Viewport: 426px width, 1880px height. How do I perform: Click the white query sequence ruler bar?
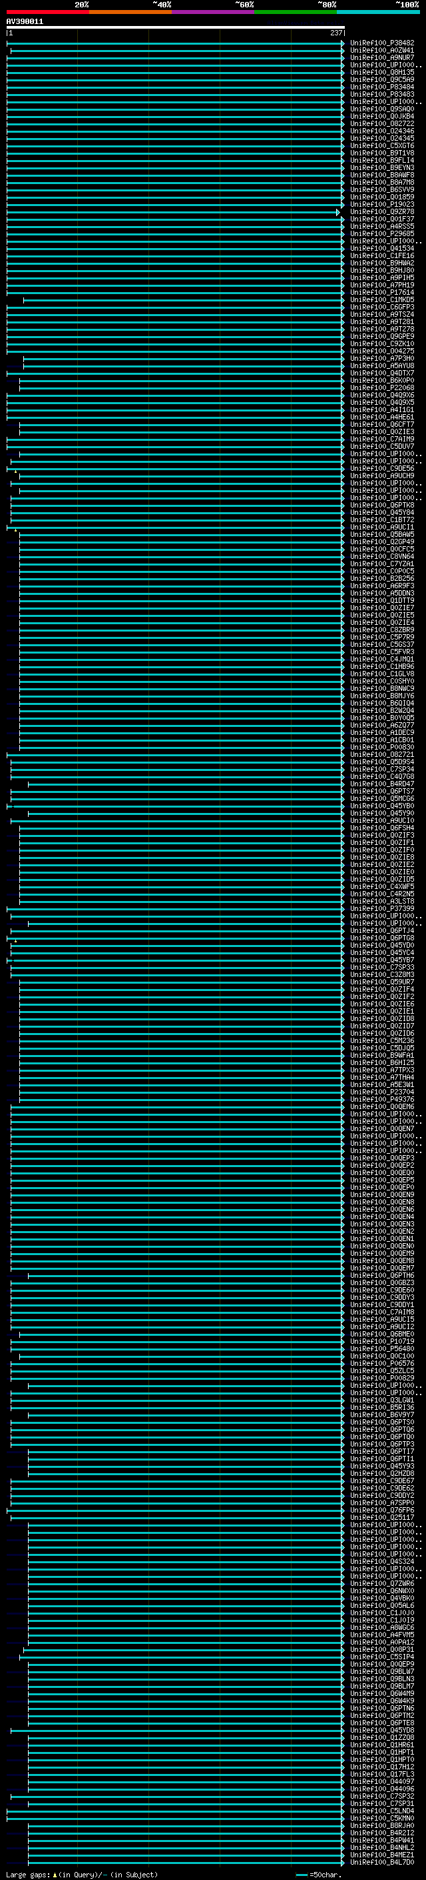coord(176,28)
